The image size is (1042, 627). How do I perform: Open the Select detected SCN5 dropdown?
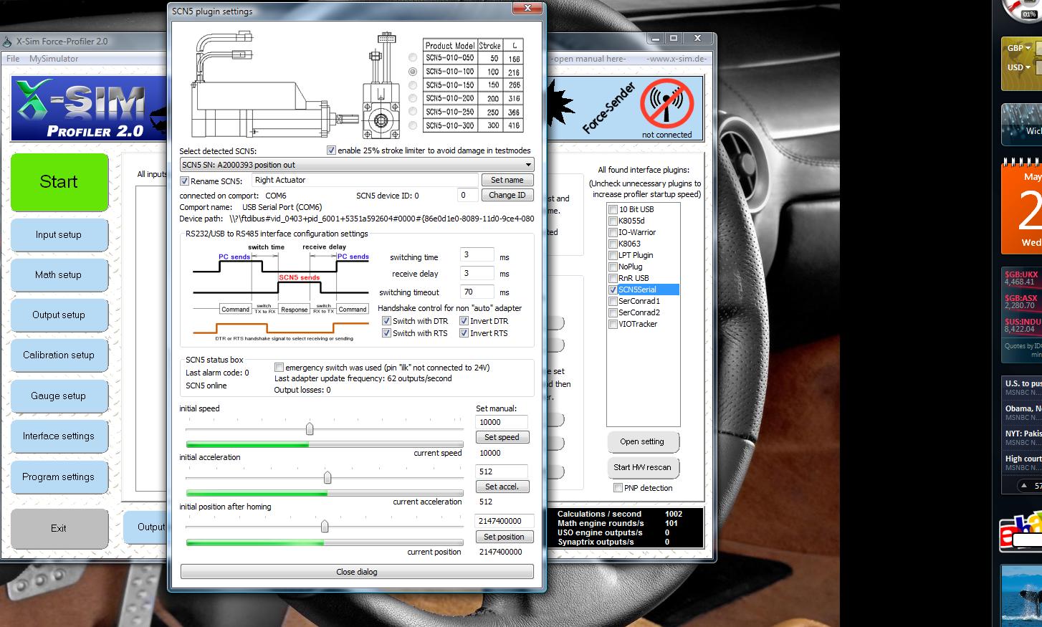point(357,165)
